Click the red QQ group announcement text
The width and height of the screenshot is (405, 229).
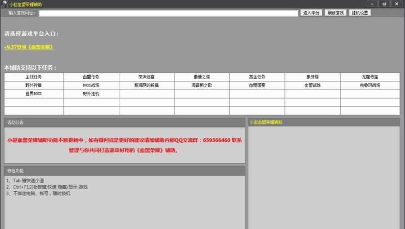tap(125, 145)
